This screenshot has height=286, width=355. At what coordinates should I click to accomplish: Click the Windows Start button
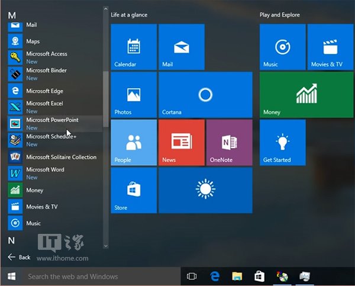click(x=11, y=276)
